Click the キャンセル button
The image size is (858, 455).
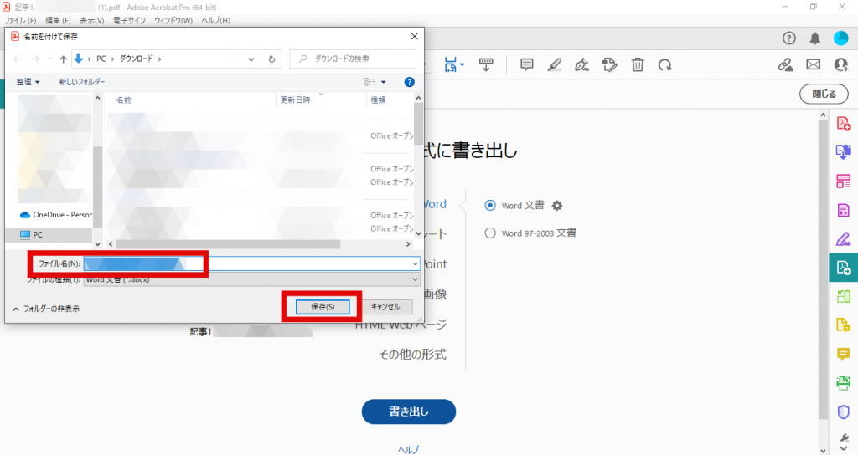(x=385, y=307)
